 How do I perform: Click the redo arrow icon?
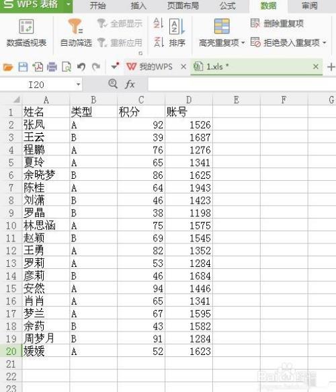click(96, 67)
